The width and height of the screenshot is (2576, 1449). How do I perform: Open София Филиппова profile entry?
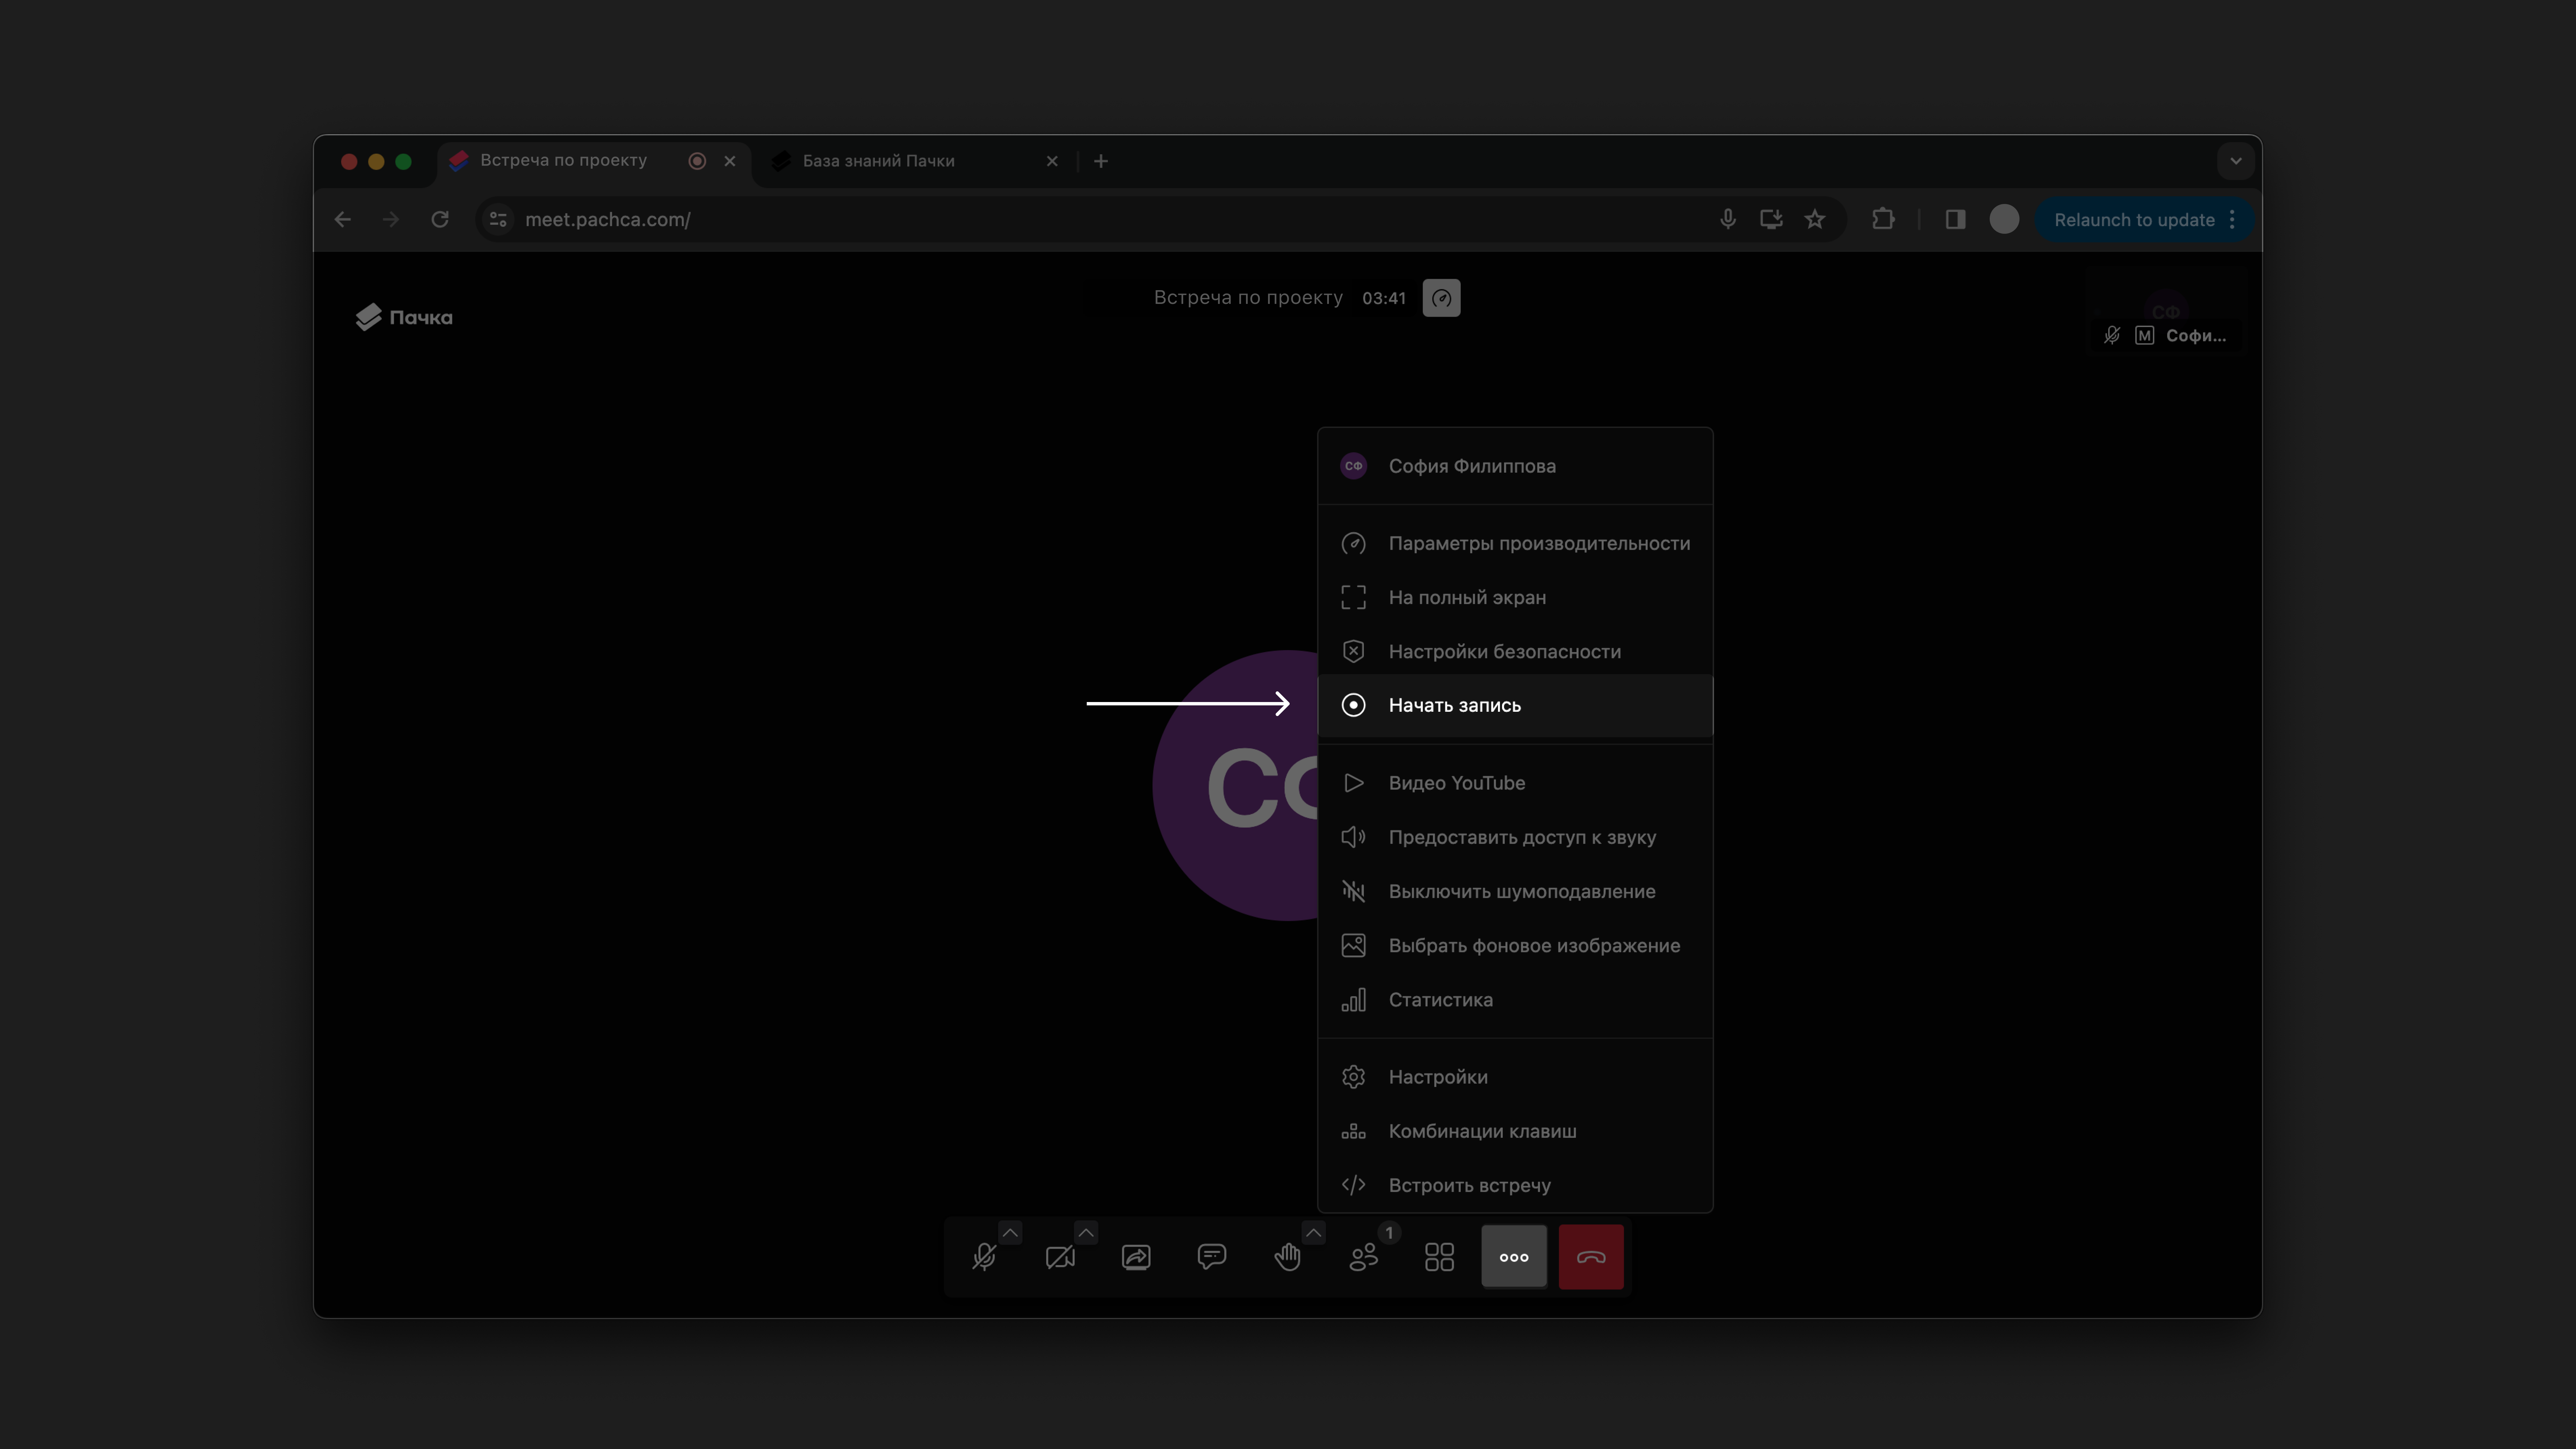[x=1471, y=466]
